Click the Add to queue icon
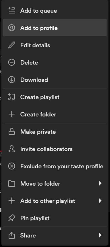 pos(11,10)
